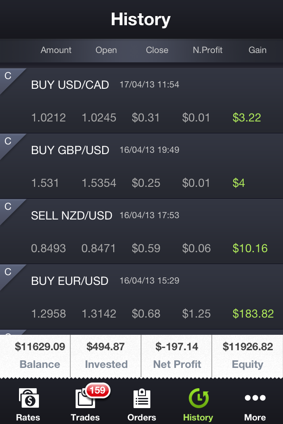Select the N.Profit column header

click(207, 50)
